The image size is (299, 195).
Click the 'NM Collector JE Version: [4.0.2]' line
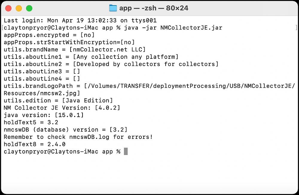pyautogui.click(x=62, y=108)
